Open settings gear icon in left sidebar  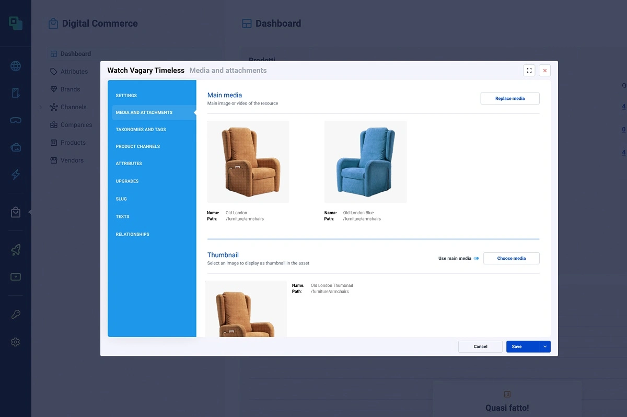pyautogui.click(x=16, y=342)
